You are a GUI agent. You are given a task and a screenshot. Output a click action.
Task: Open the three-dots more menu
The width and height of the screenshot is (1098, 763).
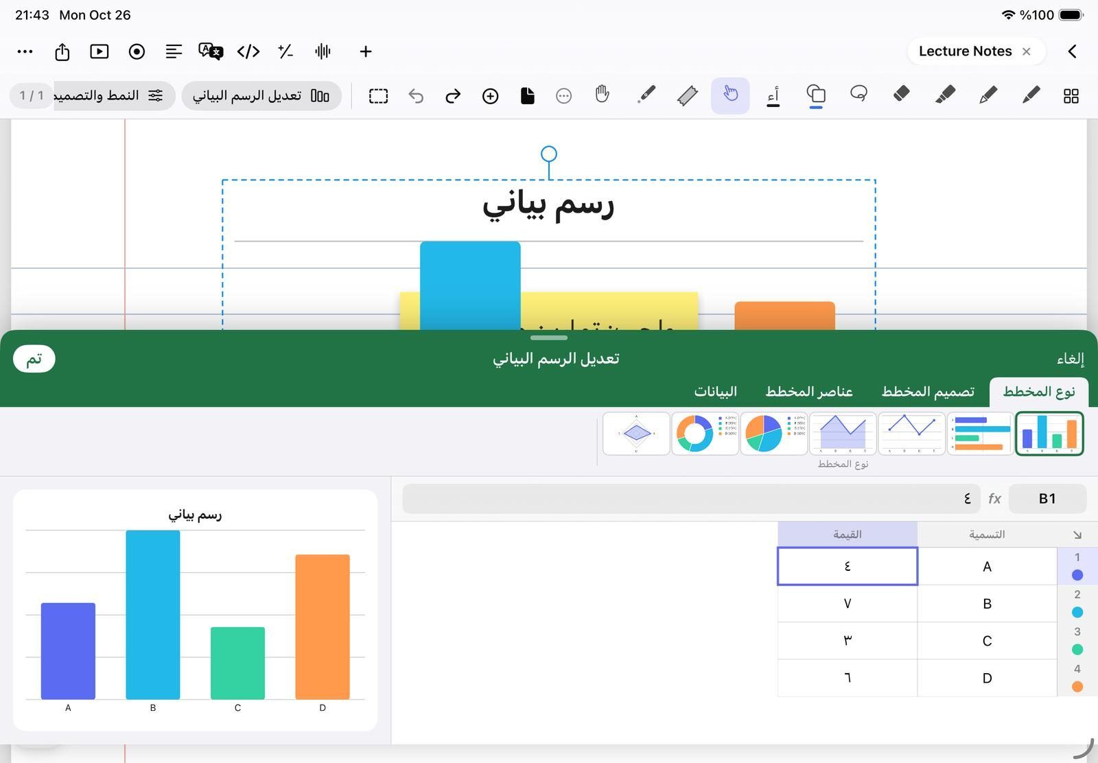point(25,51)
